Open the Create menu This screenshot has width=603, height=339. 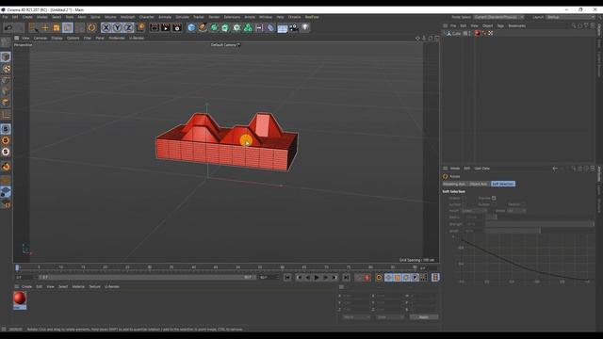click(x=27, y=17)
